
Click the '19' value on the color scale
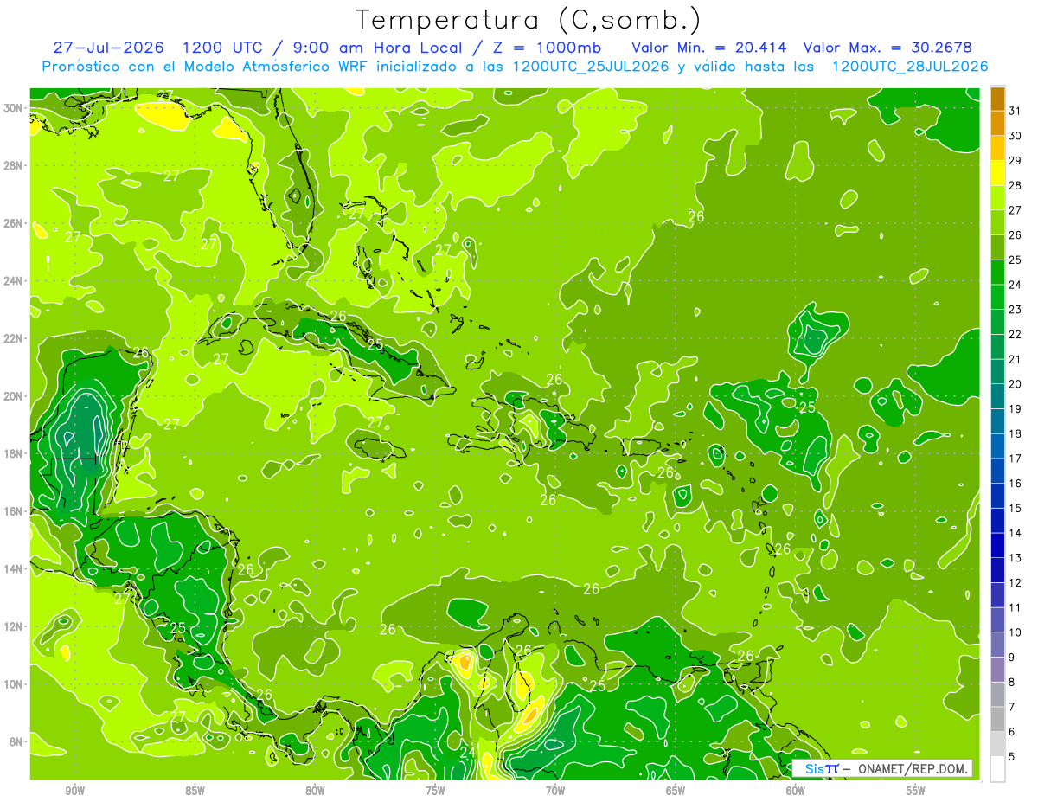pyautogui.click(x=1015, y=409)
